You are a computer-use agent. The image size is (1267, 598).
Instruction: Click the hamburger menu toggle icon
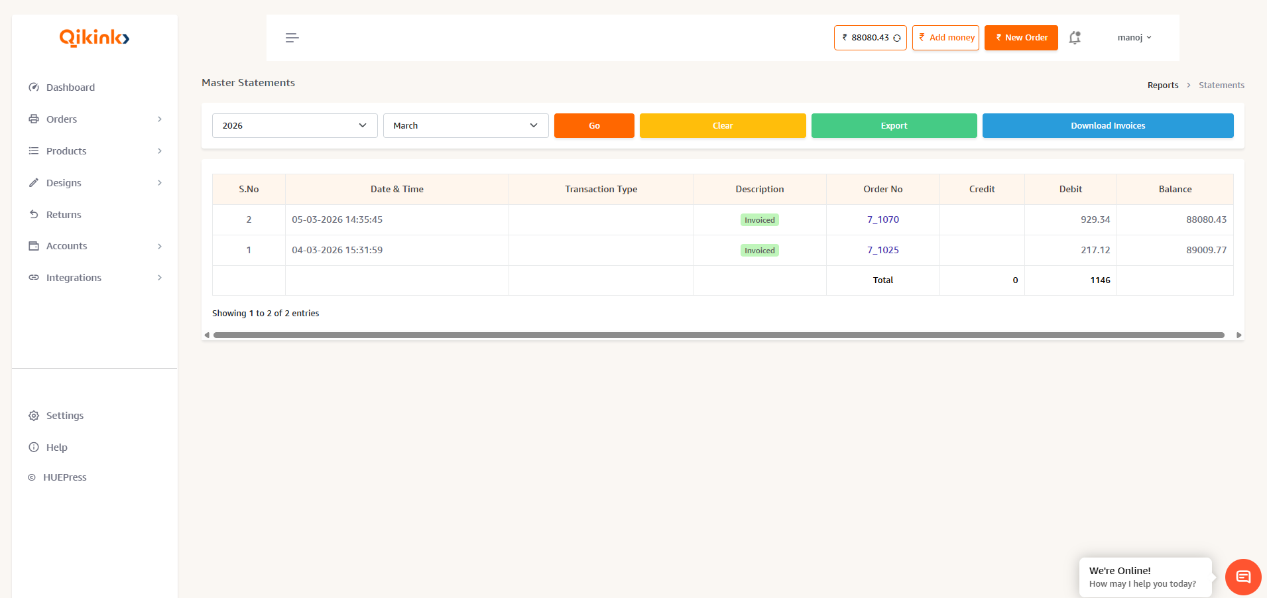coord(292,38)
